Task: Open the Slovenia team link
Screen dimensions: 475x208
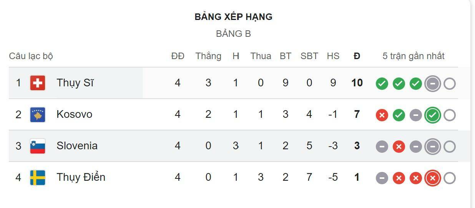Action: coord(77,146)
